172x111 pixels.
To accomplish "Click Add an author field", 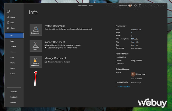I will coord(137,79).
